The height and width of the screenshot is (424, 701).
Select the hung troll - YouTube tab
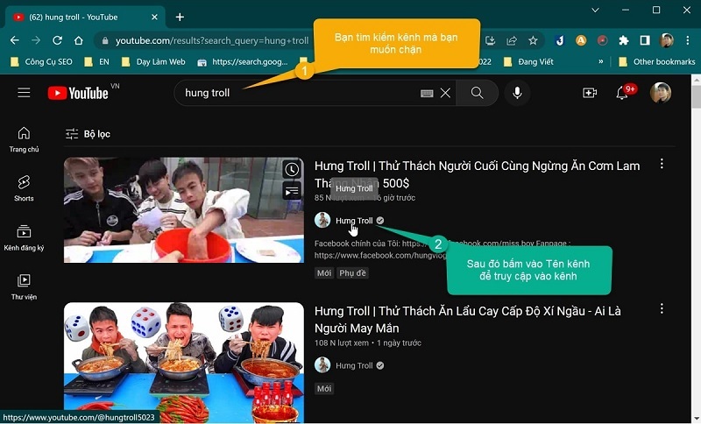click(x=85, y=17)
